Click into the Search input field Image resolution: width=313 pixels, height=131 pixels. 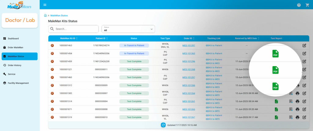point(73,29)
